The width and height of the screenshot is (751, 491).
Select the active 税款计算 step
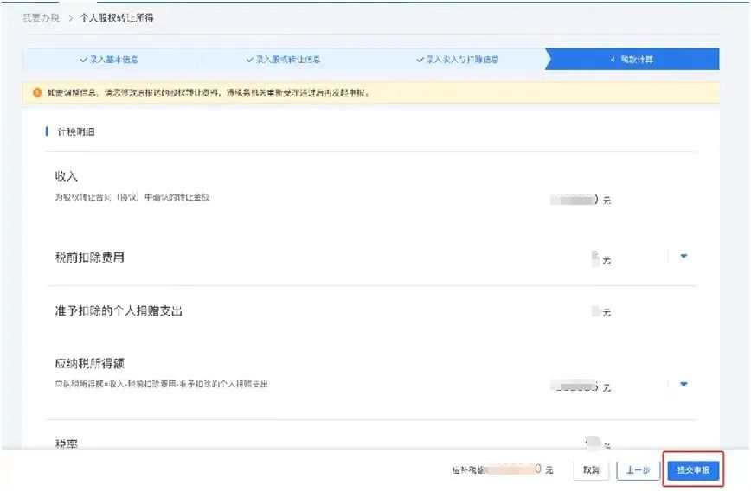(x=632, y=60)
